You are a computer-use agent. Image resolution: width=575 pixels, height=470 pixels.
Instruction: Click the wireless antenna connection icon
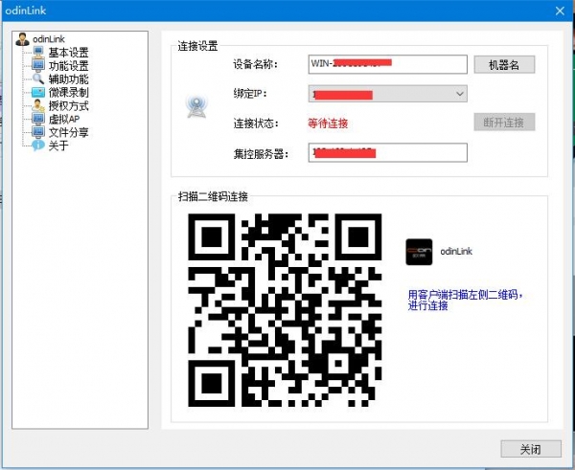(197, 106)
